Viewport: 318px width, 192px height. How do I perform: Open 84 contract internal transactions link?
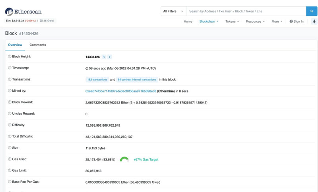137,80
